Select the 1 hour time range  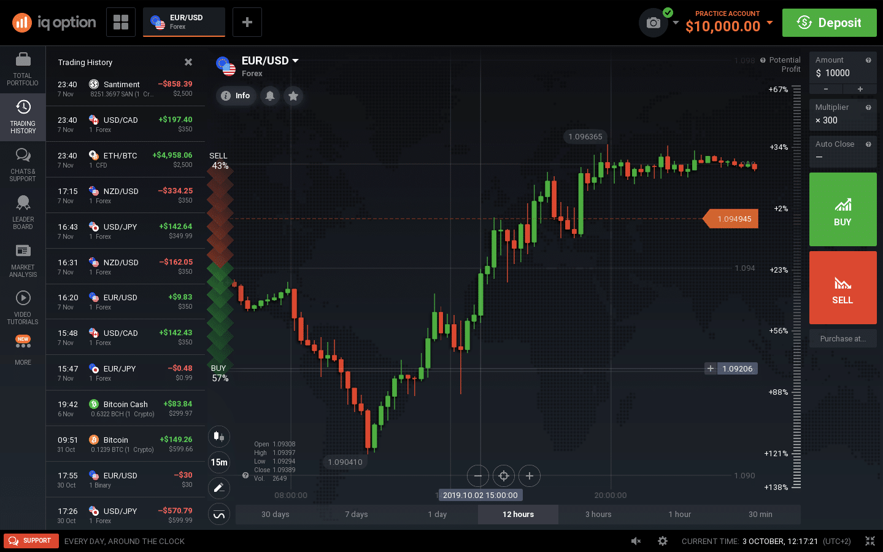(x=680, y=515)
